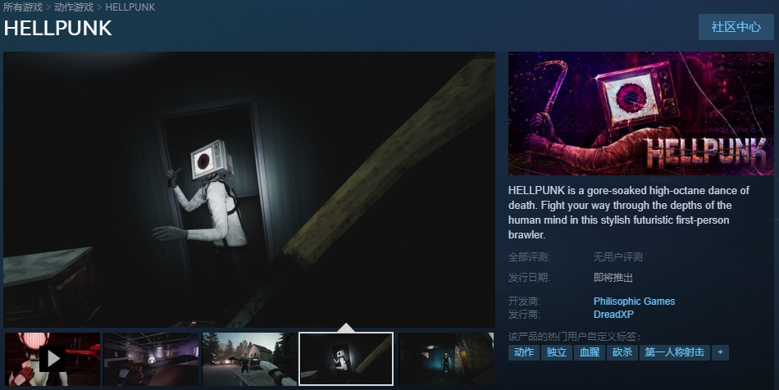Click the 砍杀 tag

pos(622,352)
